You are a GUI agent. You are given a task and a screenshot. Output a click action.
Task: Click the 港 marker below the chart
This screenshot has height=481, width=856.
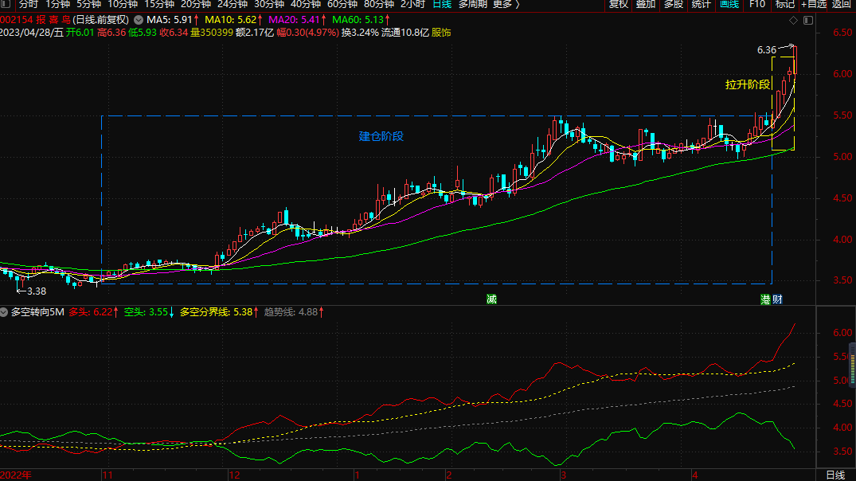765,299
